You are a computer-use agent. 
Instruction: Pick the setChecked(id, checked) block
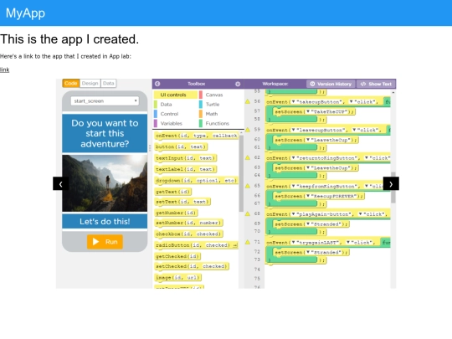[192, 266]
